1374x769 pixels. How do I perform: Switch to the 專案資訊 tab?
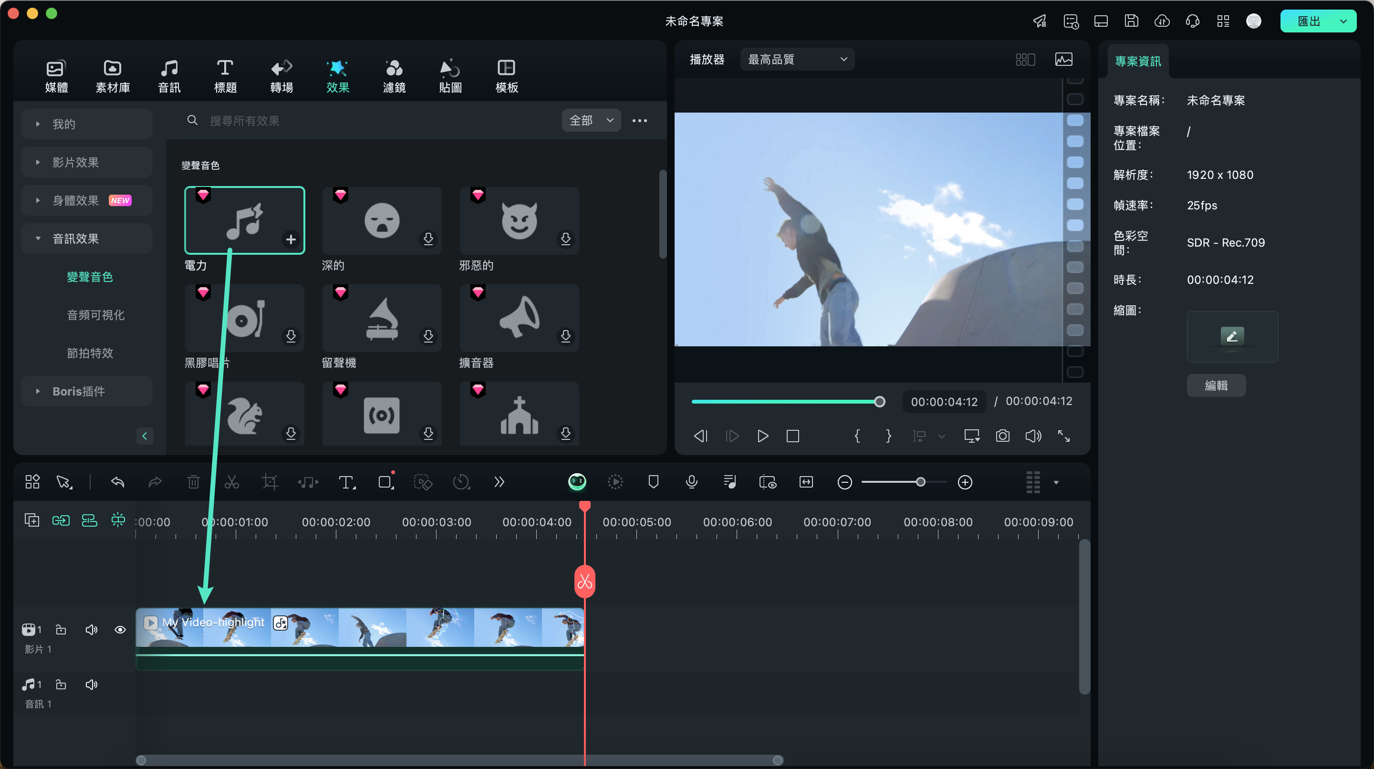[1138, 62]
